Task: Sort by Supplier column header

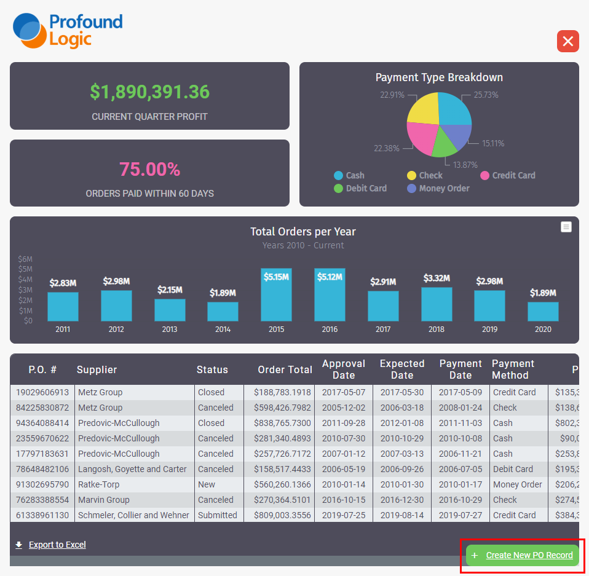Action: point(97,369)
